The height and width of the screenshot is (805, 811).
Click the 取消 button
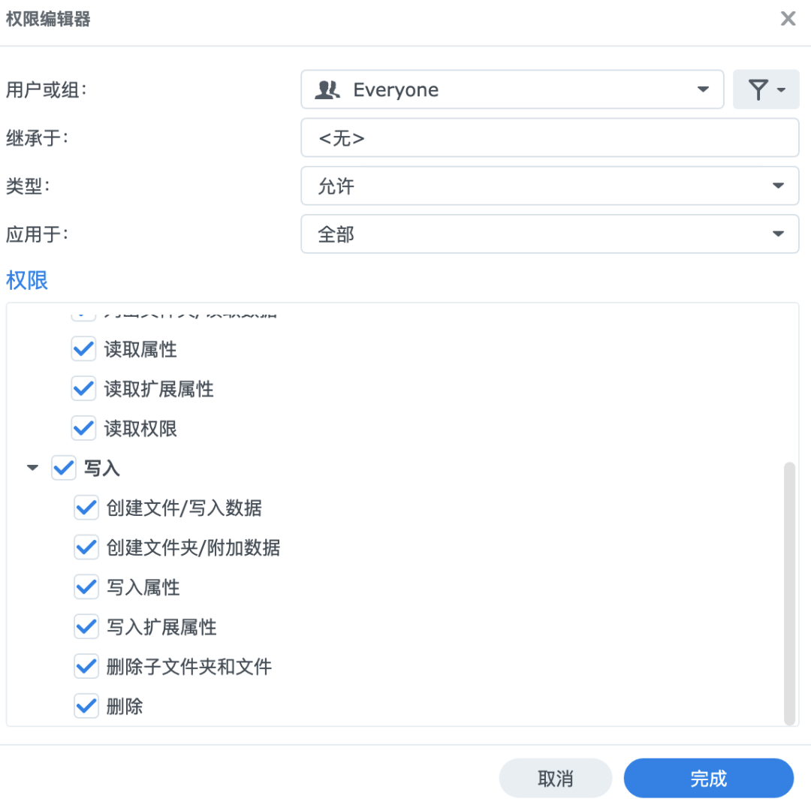click(556, 779)
